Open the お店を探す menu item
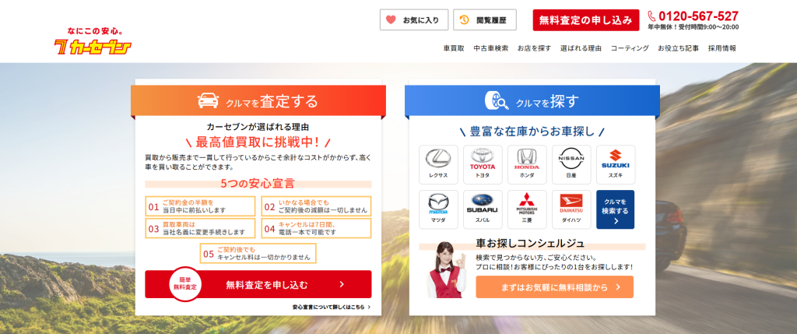The height and width of the screenshot is (334, 797). tap(534, 48)
